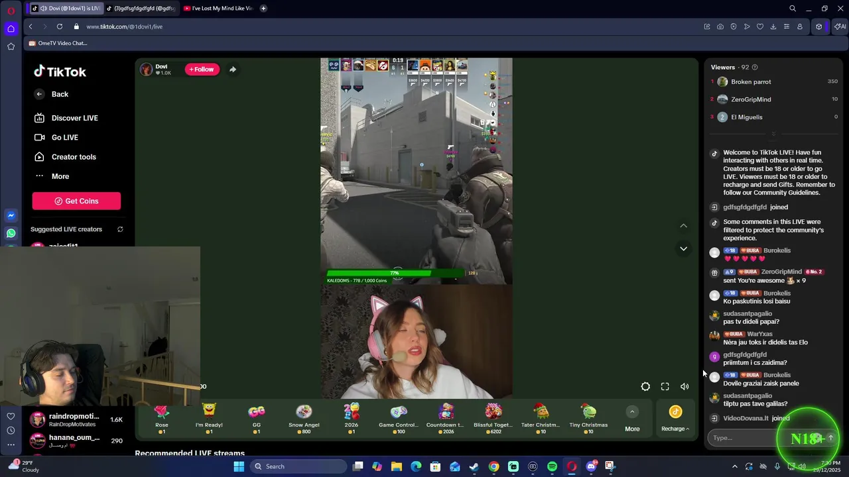Open Steam from the taskbar
The width and height of the screenshot is (849, 477).
click(x=474, y=466)
